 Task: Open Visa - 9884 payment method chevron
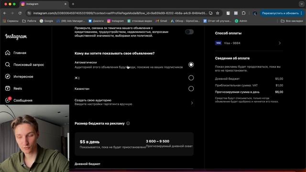pyautogui.click(x=280, y=43)
